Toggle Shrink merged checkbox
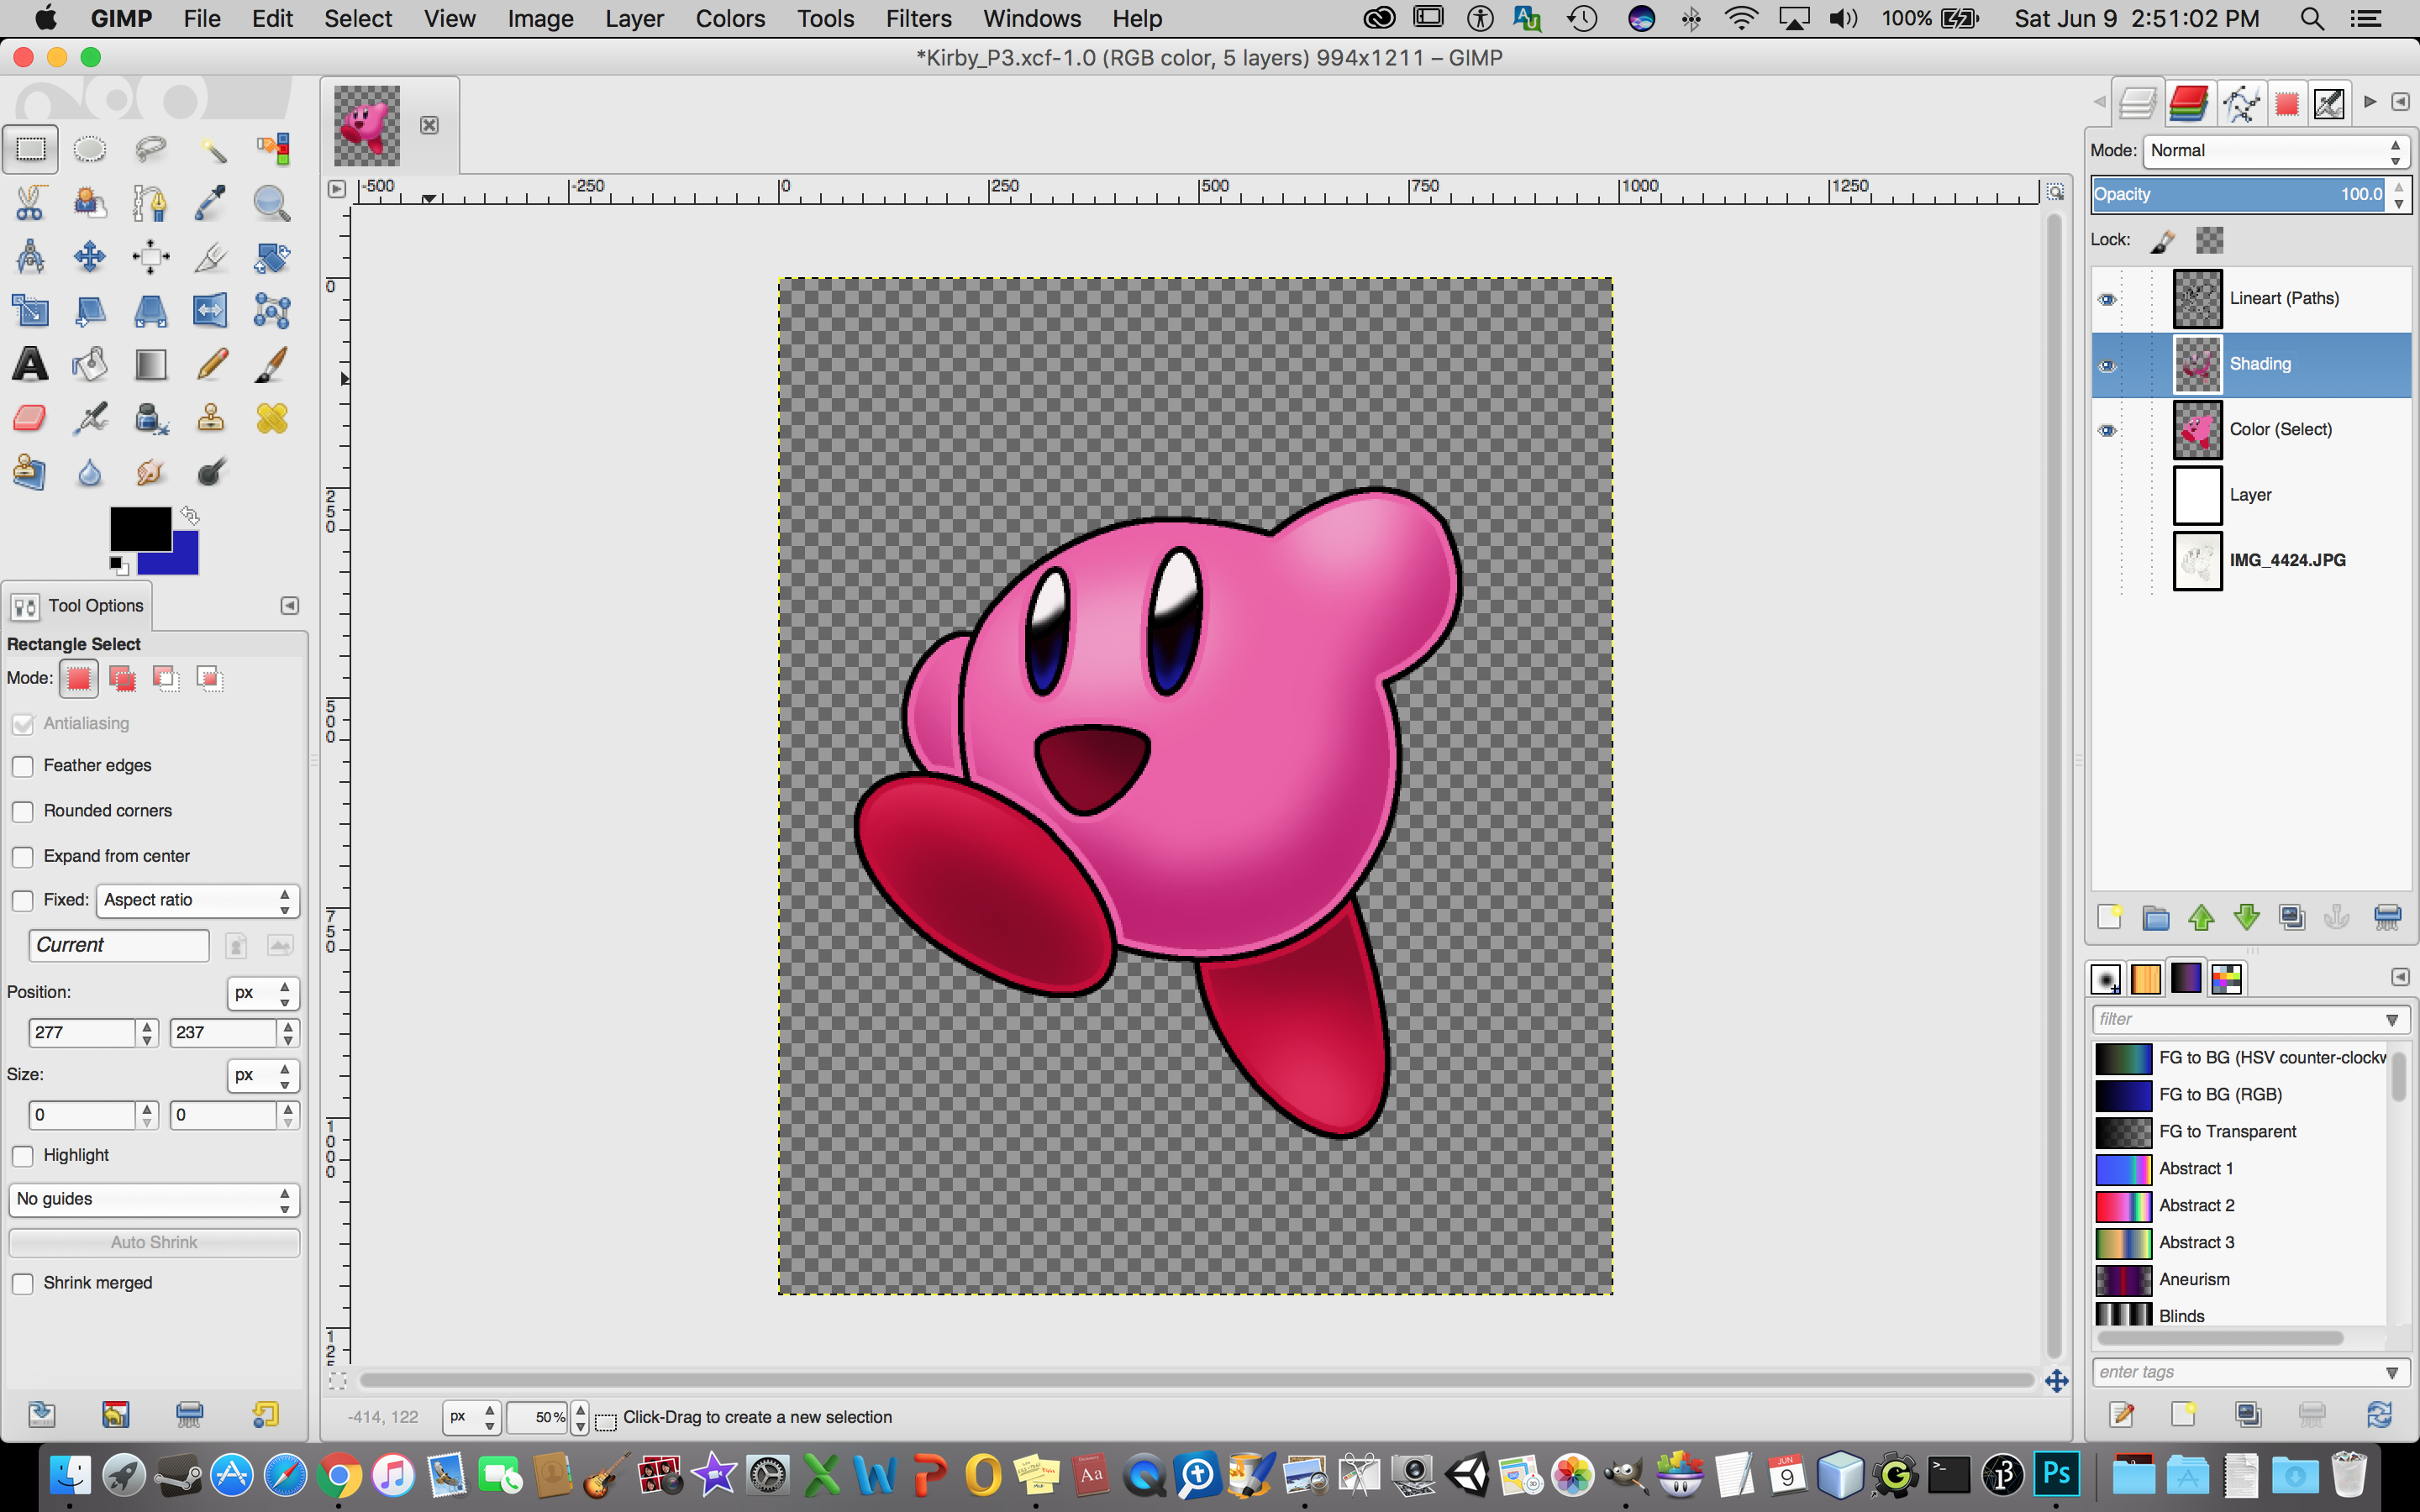The width and height of the screenshot is (2420, 1512). (x=23, y=1284)
